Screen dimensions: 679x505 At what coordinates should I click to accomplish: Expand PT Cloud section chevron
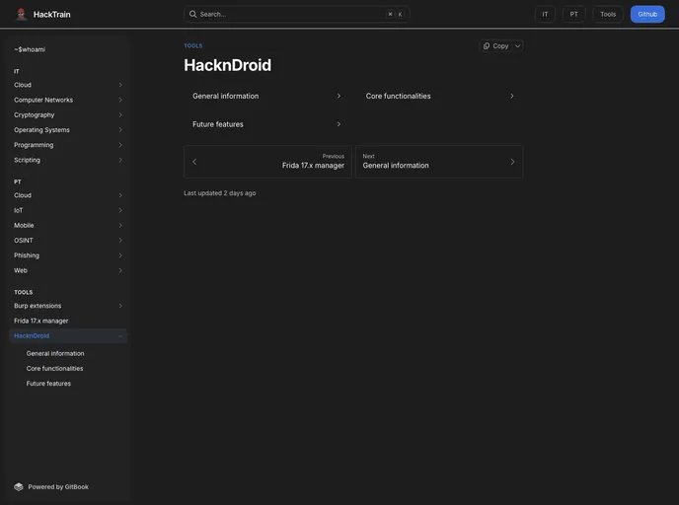coord(120,195)
